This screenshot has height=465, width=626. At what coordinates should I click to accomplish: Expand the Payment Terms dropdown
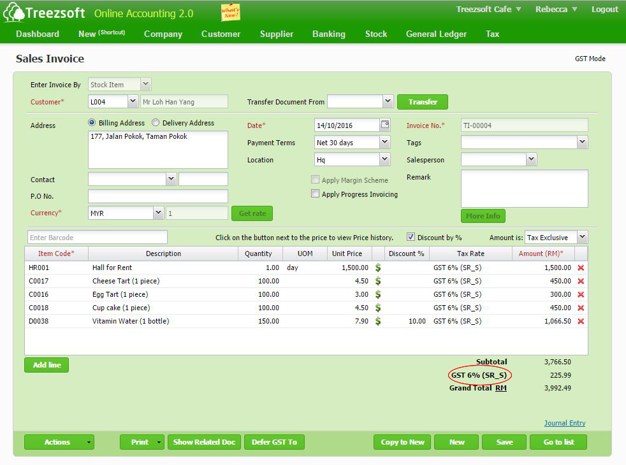[x=384, y=143]
